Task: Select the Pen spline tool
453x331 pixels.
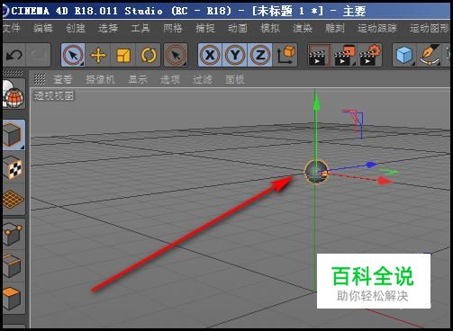Action: coord(430,55)
